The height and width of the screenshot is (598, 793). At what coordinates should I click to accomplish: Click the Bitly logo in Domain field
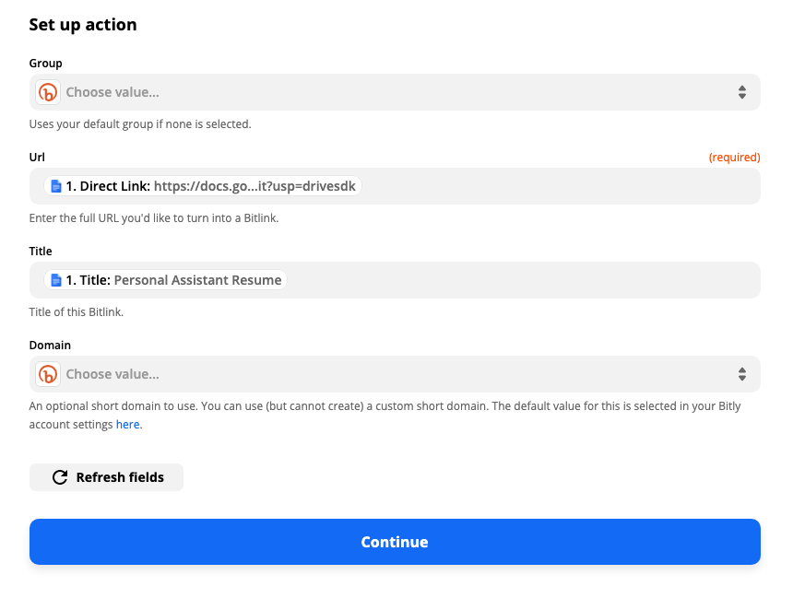coord(48,374)
